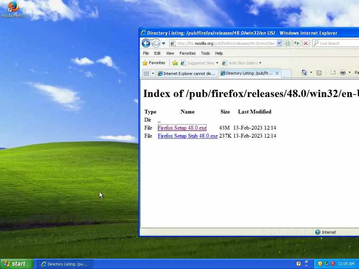Open the Edit menu
359x269 pixels.
click(157, 53)
